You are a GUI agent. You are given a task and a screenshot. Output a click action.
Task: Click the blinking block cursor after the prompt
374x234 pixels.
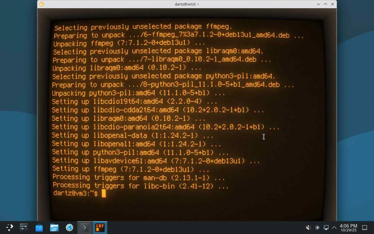tap(104, 193)
